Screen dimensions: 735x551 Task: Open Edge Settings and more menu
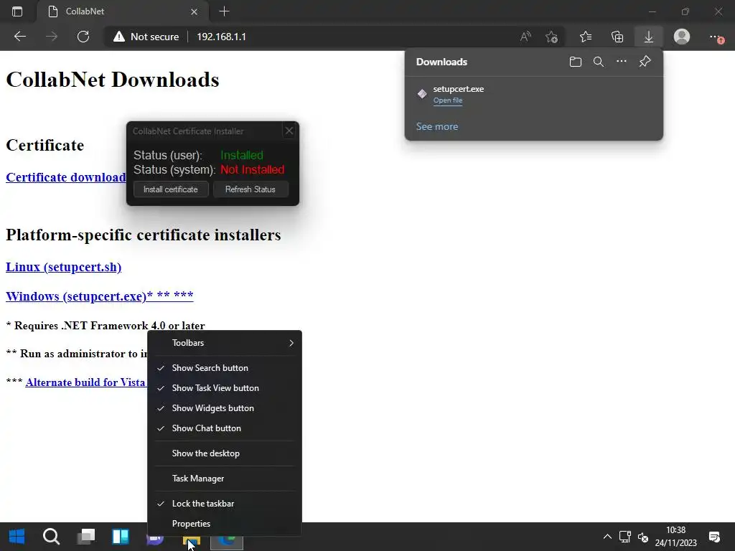[x=716, y=37]
